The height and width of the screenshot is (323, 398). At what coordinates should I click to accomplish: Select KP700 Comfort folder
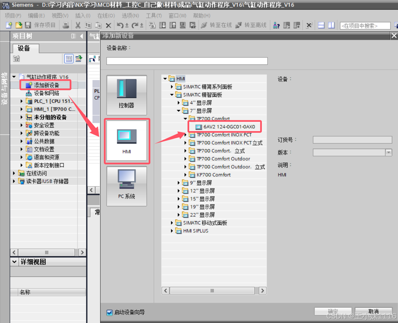click(x=210, y=175)
